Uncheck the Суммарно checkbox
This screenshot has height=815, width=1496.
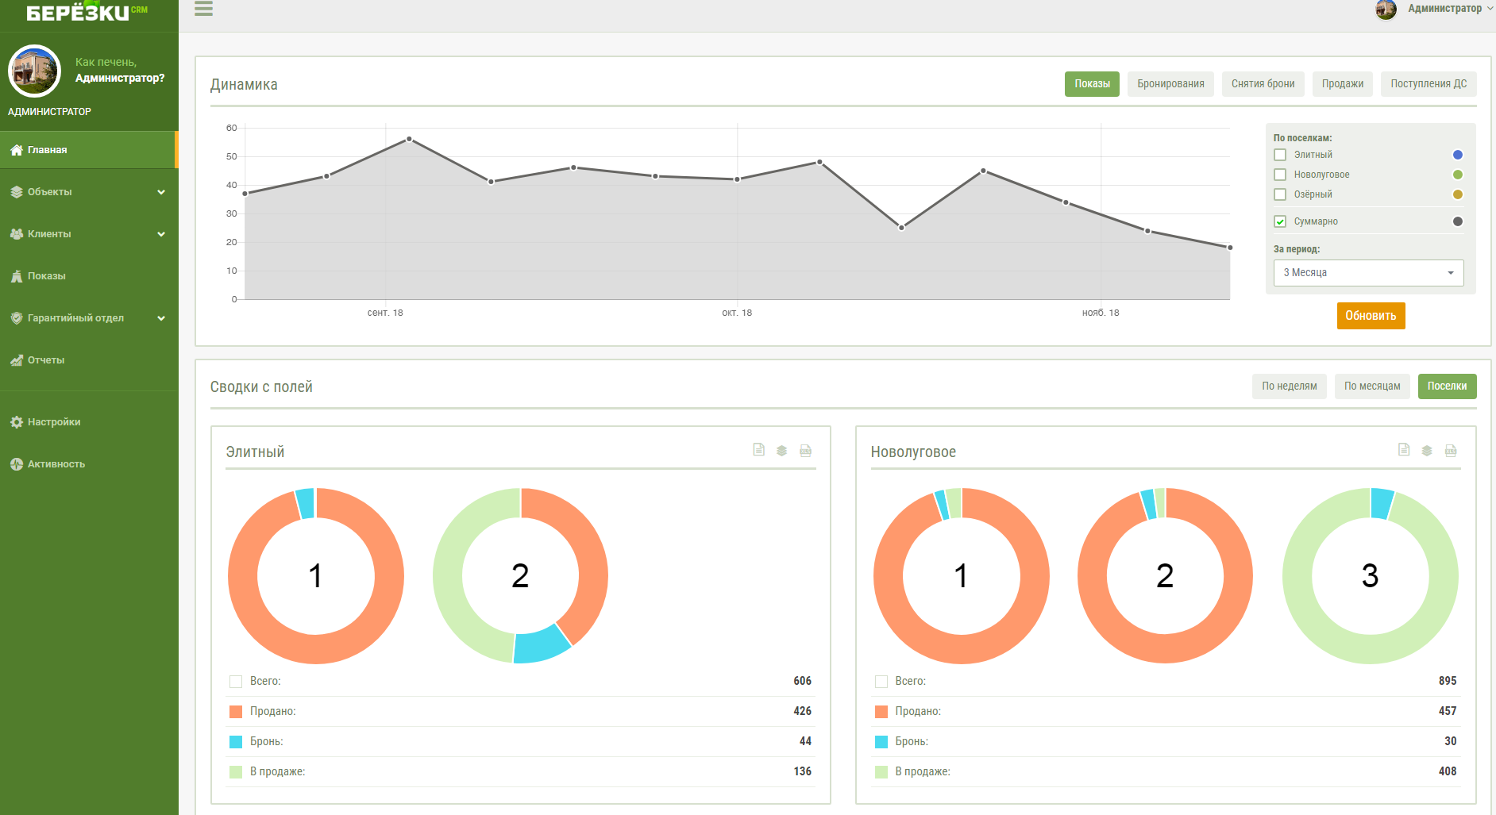click(1280, 221)
